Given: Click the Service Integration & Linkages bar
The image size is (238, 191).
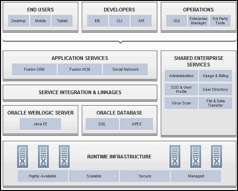Looking at the screenshot, I should [x=80, y=93].
